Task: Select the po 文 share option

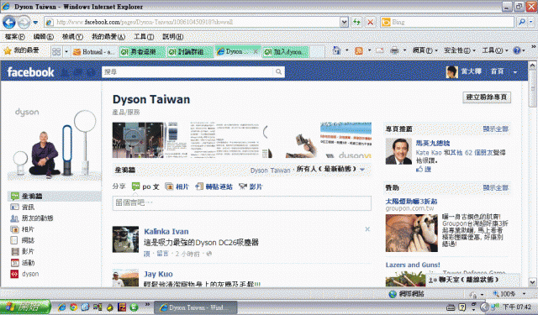Action: point(145,186)
